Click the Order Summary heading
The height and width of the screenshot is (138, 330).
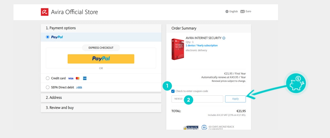tap(184, 28)
